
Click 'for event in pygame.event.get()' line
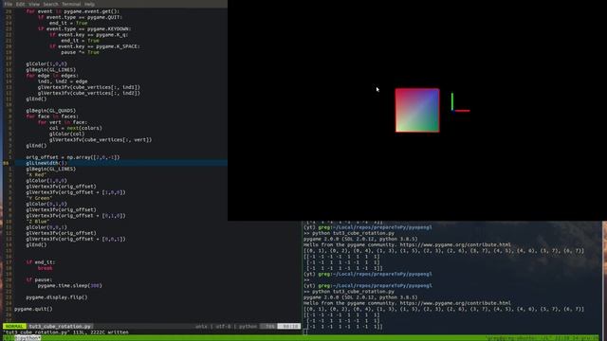click(73, 11)
